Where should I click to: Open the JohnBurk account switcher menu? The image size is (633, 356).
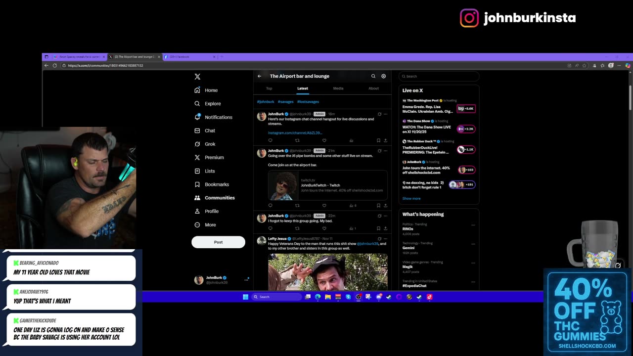pyautogui.click(x=221, y=280)
